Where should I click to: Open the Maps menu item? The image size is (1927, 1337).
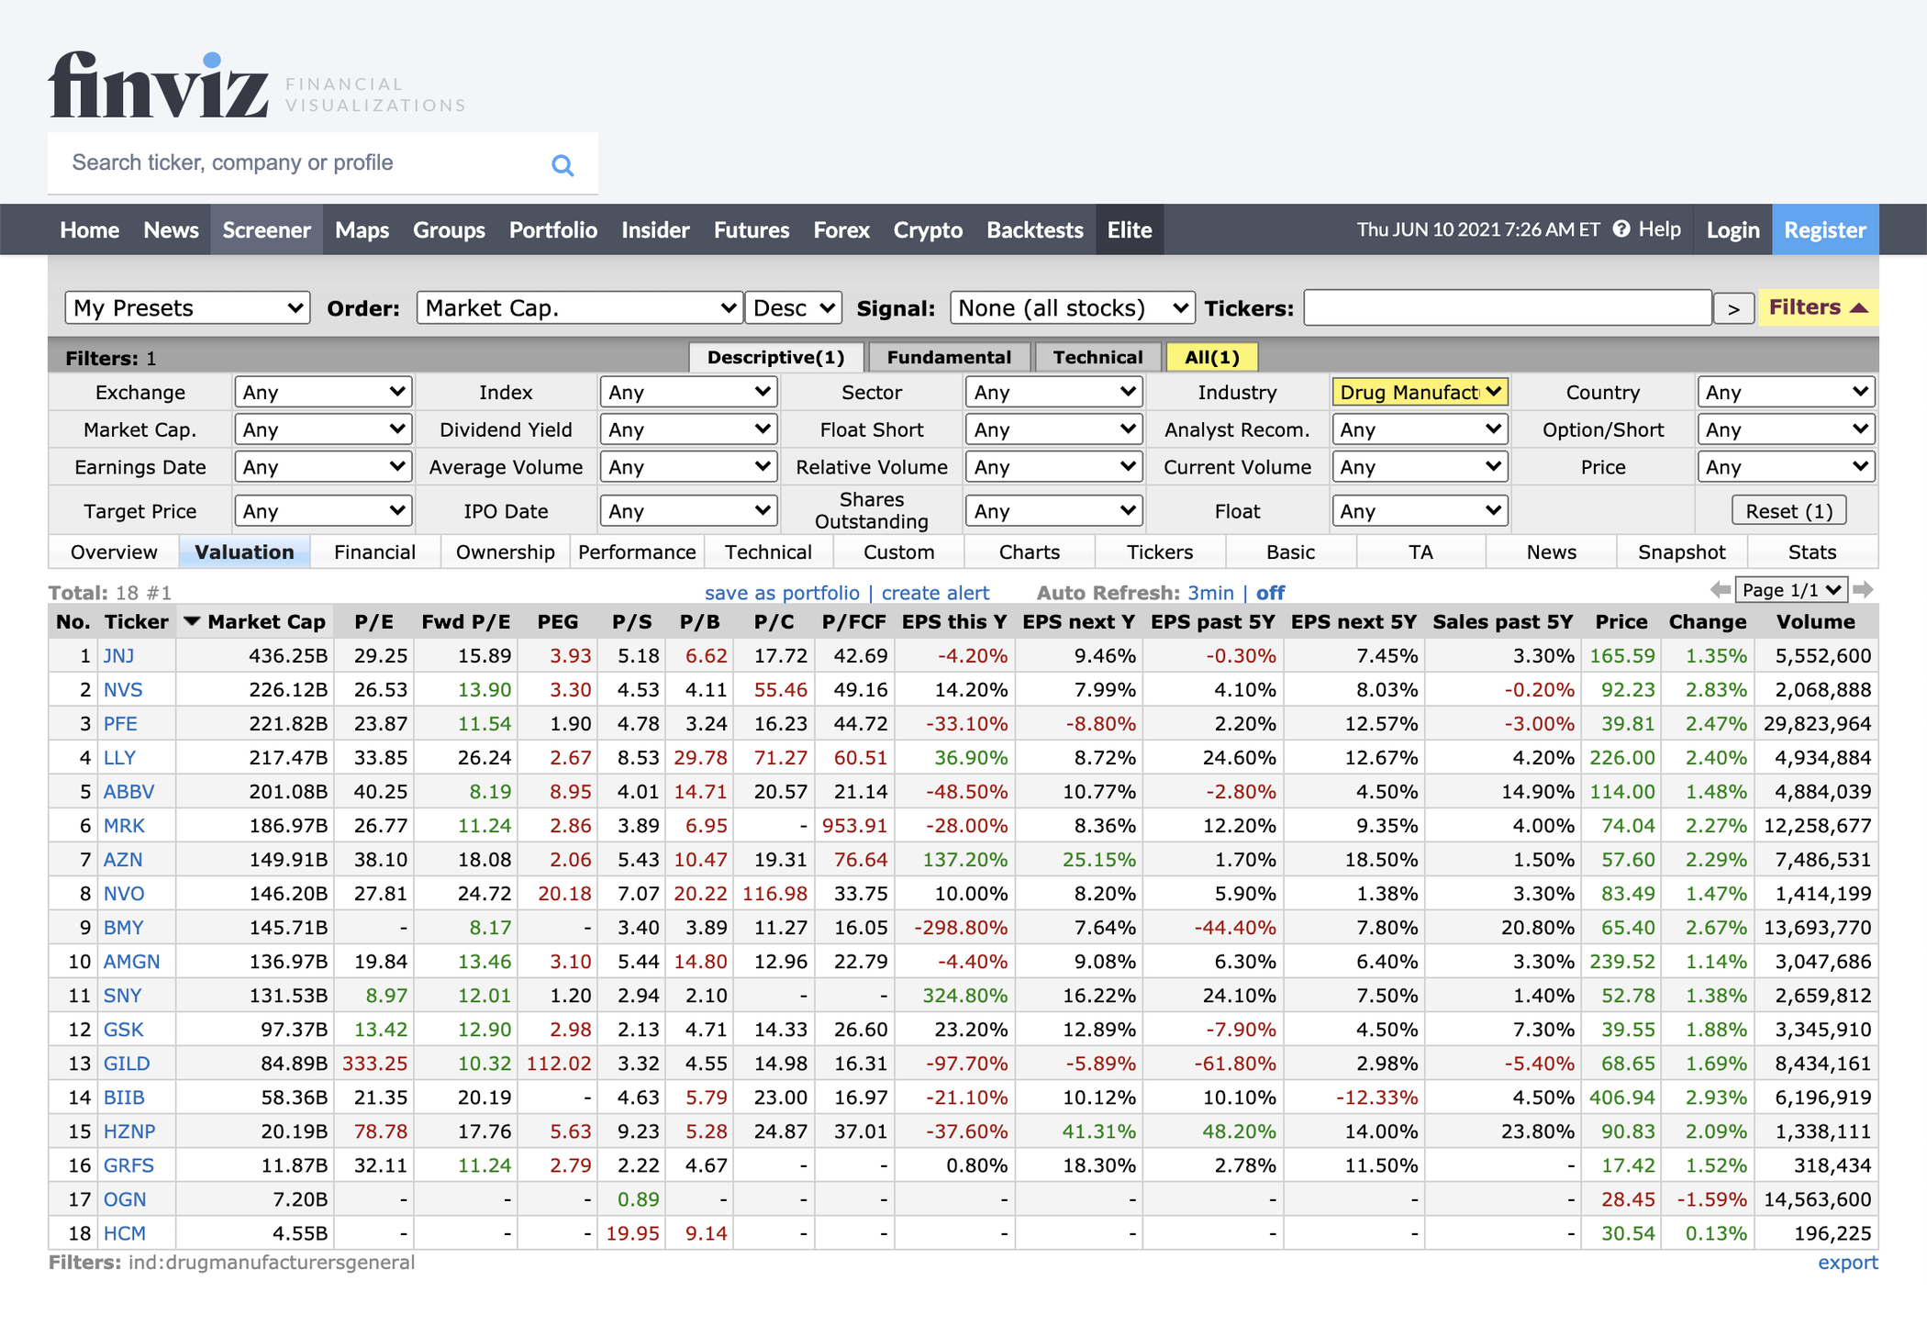pos(362,229)
